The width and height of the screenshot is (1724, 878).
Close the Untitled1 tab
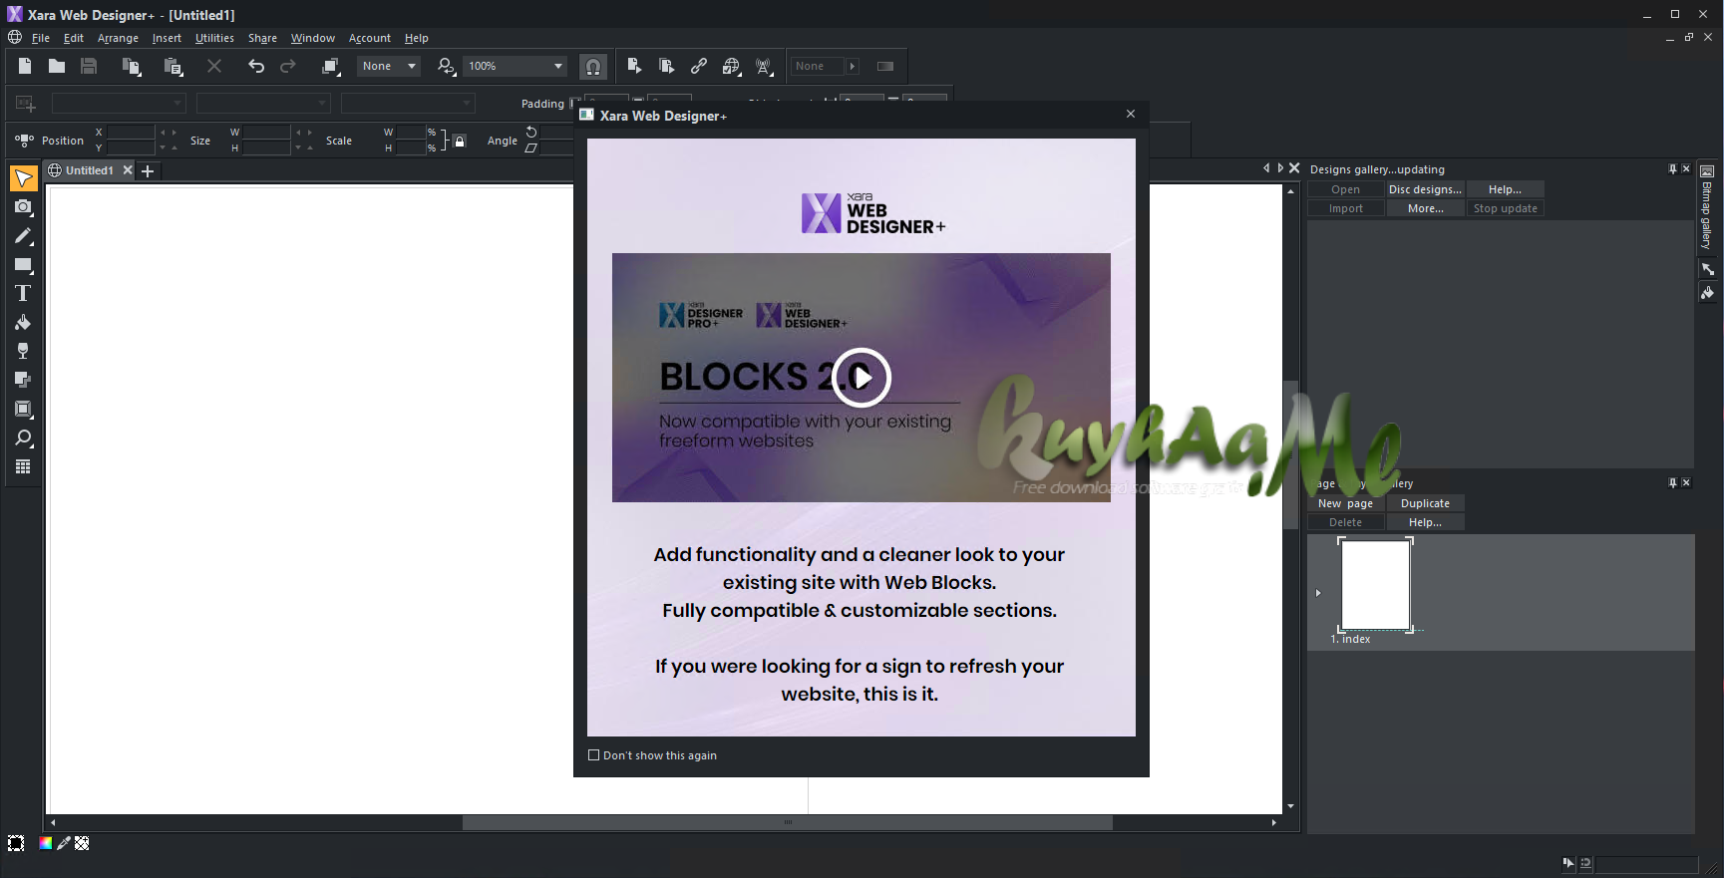click(x=128, y=170)
